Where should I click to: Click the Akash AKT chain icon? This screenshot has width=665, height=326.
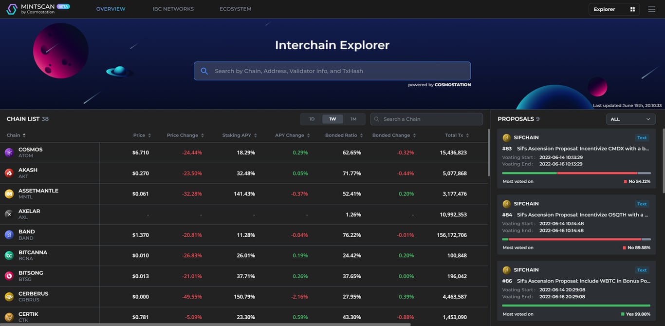pos(9,173)
